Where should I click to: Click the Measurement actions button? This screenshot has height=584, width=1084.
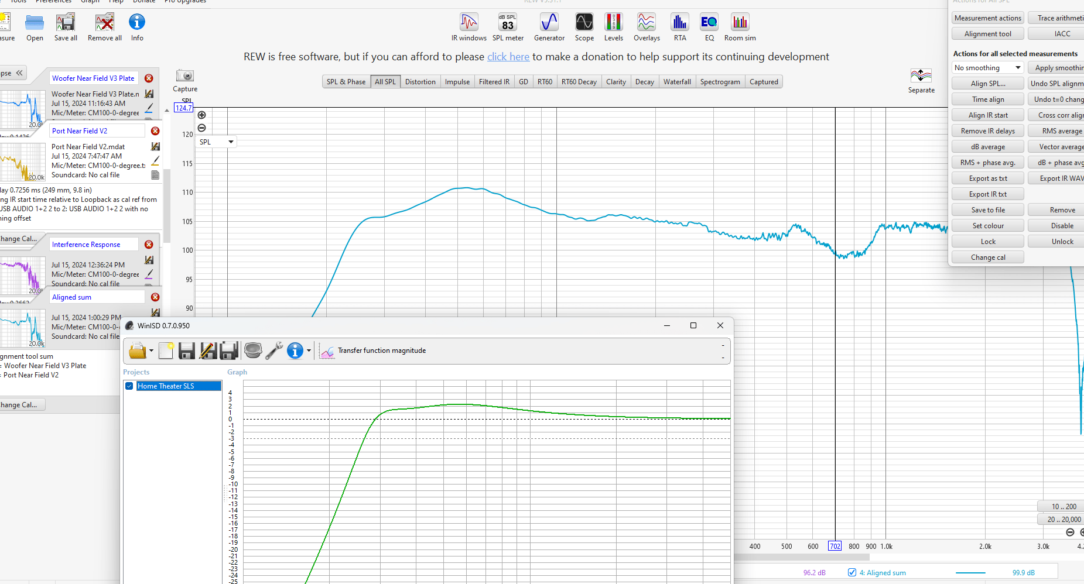[988, 18]
